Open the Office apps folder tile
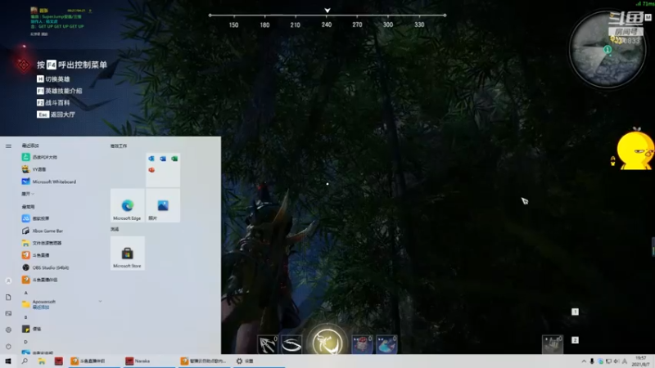Viewport: 655px width, 368px height. coord(163,170)
